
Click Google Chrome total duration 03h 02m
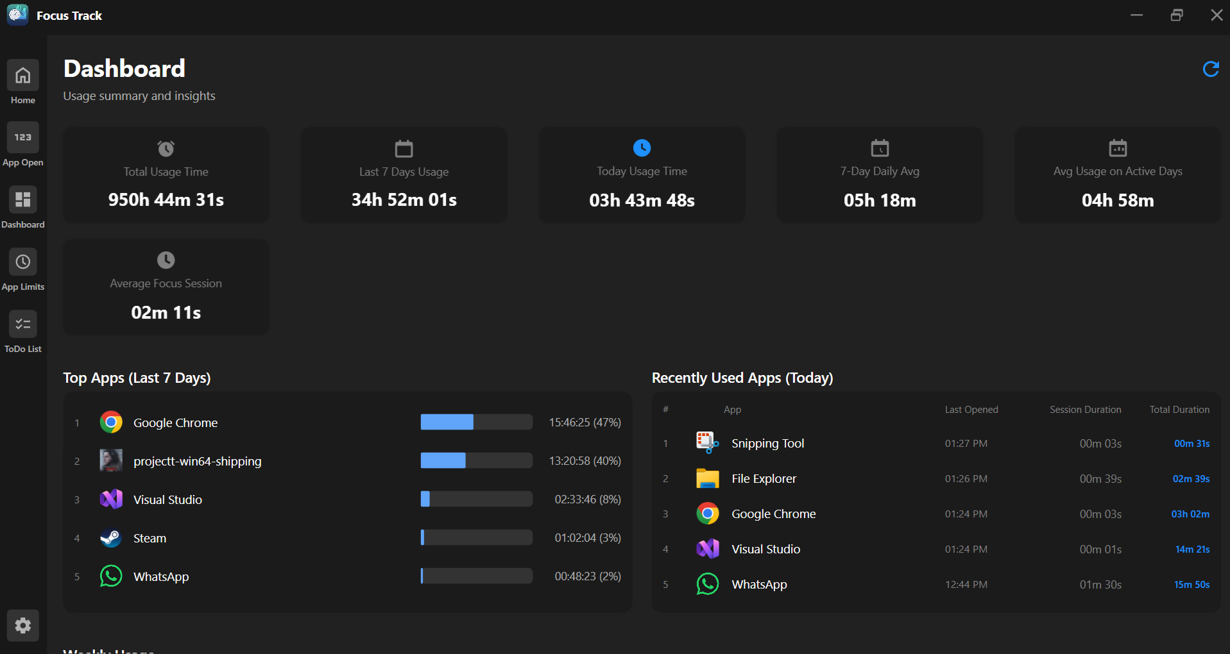coord(1191,514)
